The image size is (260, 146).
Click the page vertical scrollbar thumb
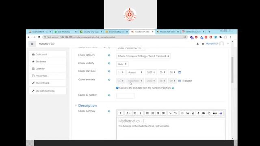coord(232,69)
